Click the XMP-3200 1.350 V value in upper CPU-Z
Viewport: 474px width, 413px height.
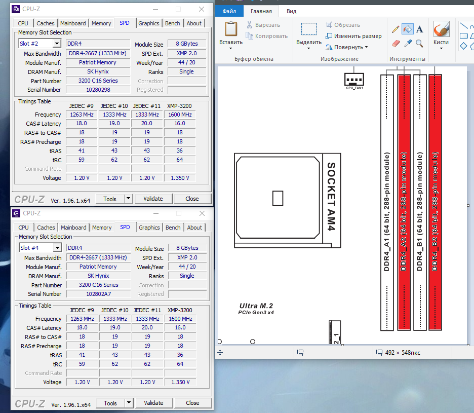click(x=180, y=178)
